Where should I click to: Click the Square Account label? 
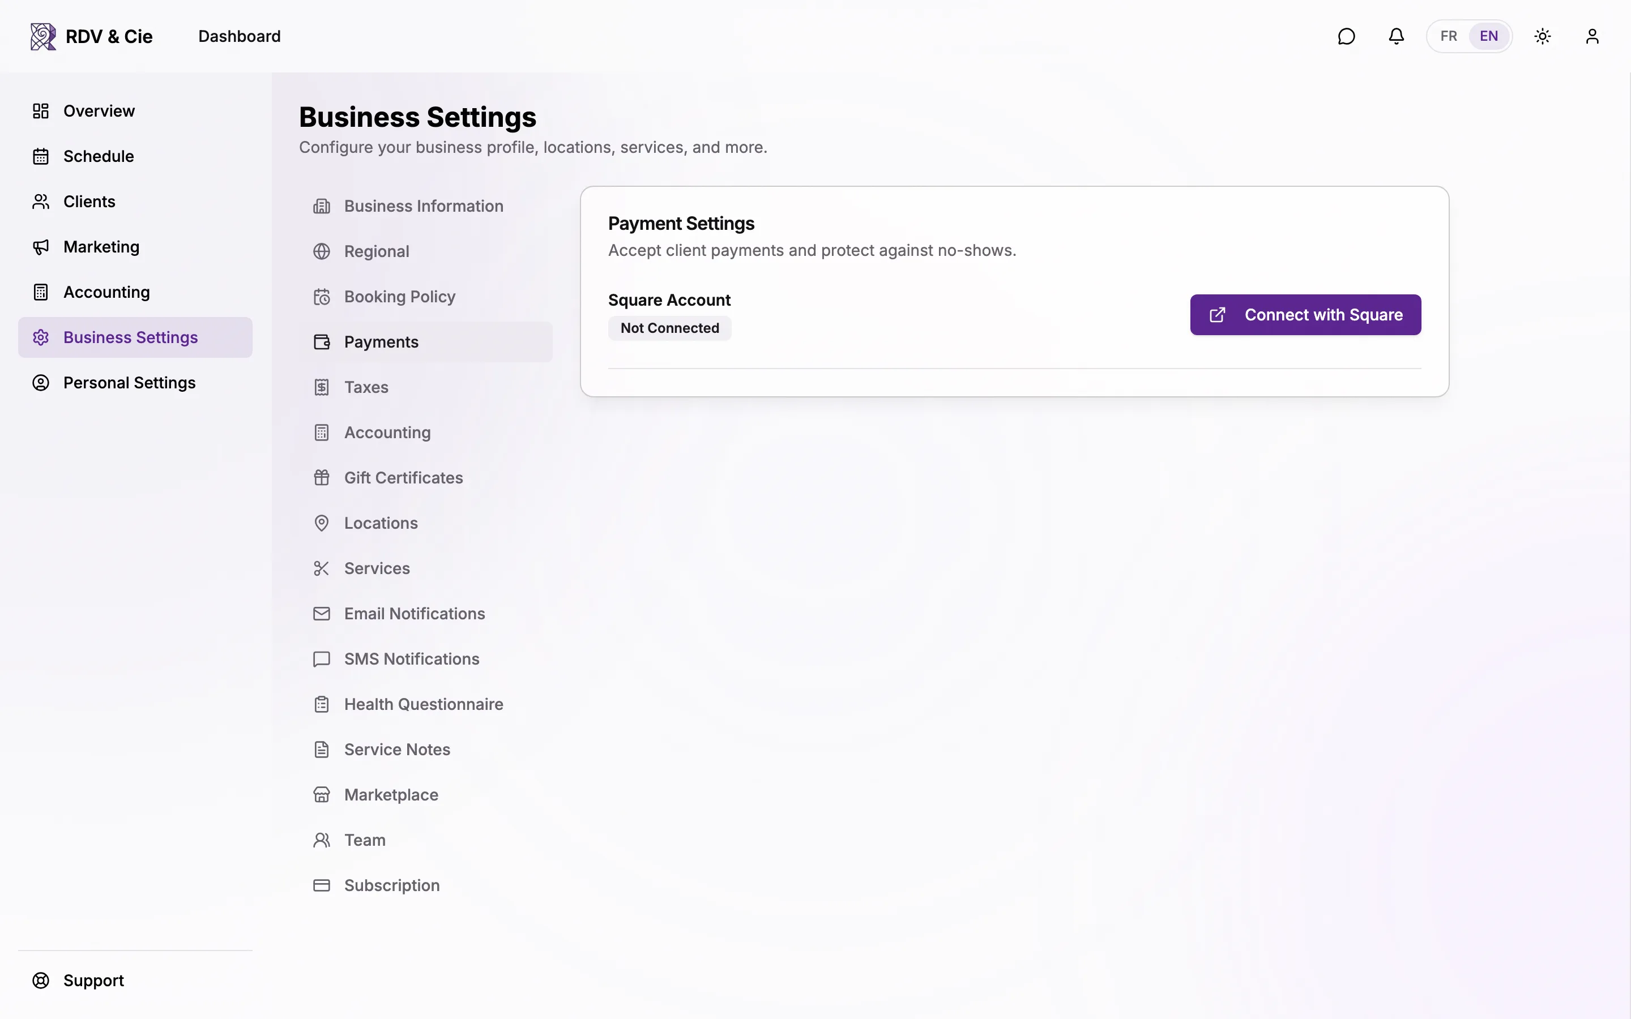click(669, 300)
